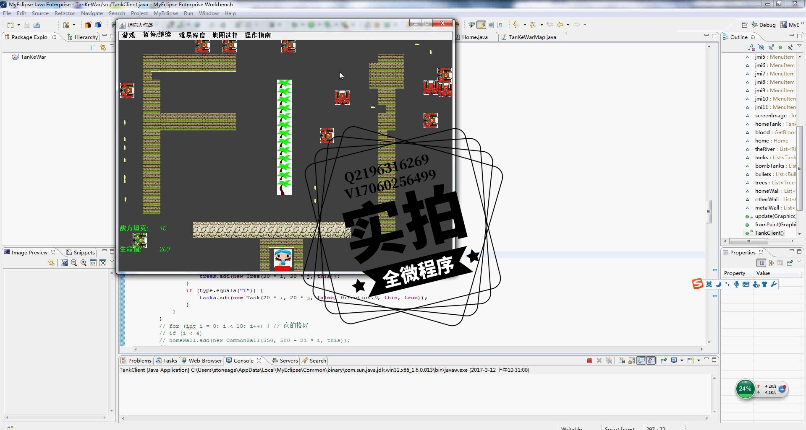Open the Open Console dropdown arrow
This screenshot has height=430, width=806.
pos(699,361)
